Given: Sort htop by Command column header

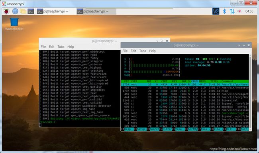Looking at the screenshot, I should click(227, 81).
